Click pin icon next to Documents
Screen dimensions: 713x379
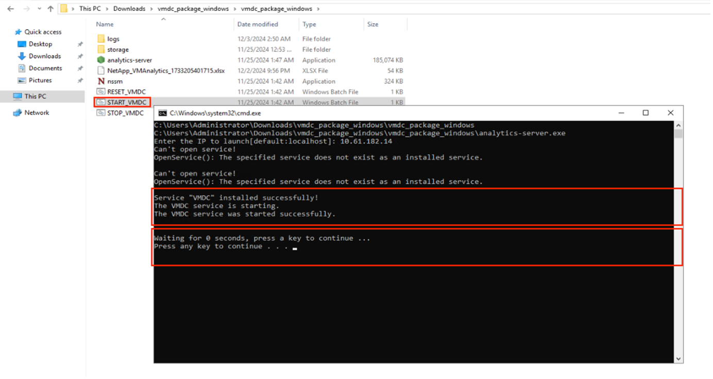(x=80, y=68)
